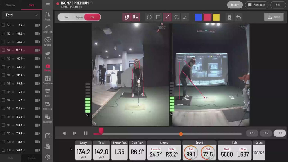The width and height of the screenshot is (288, 162).
Task: Star shot 117 as favorite
Action: (13, 75)
